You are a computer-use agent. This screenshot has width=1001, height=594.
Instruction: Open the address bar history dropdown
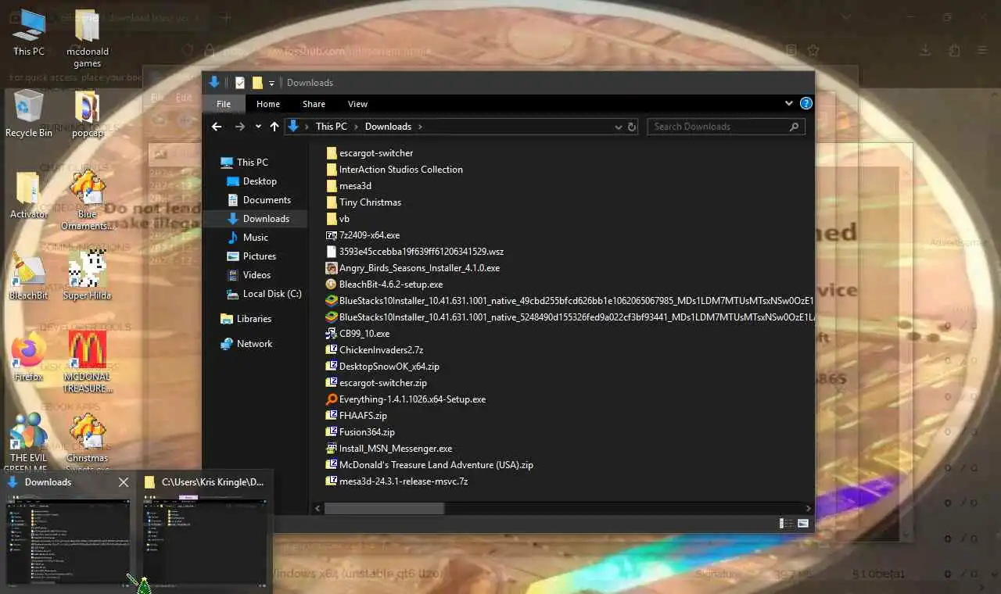[619, 127]
